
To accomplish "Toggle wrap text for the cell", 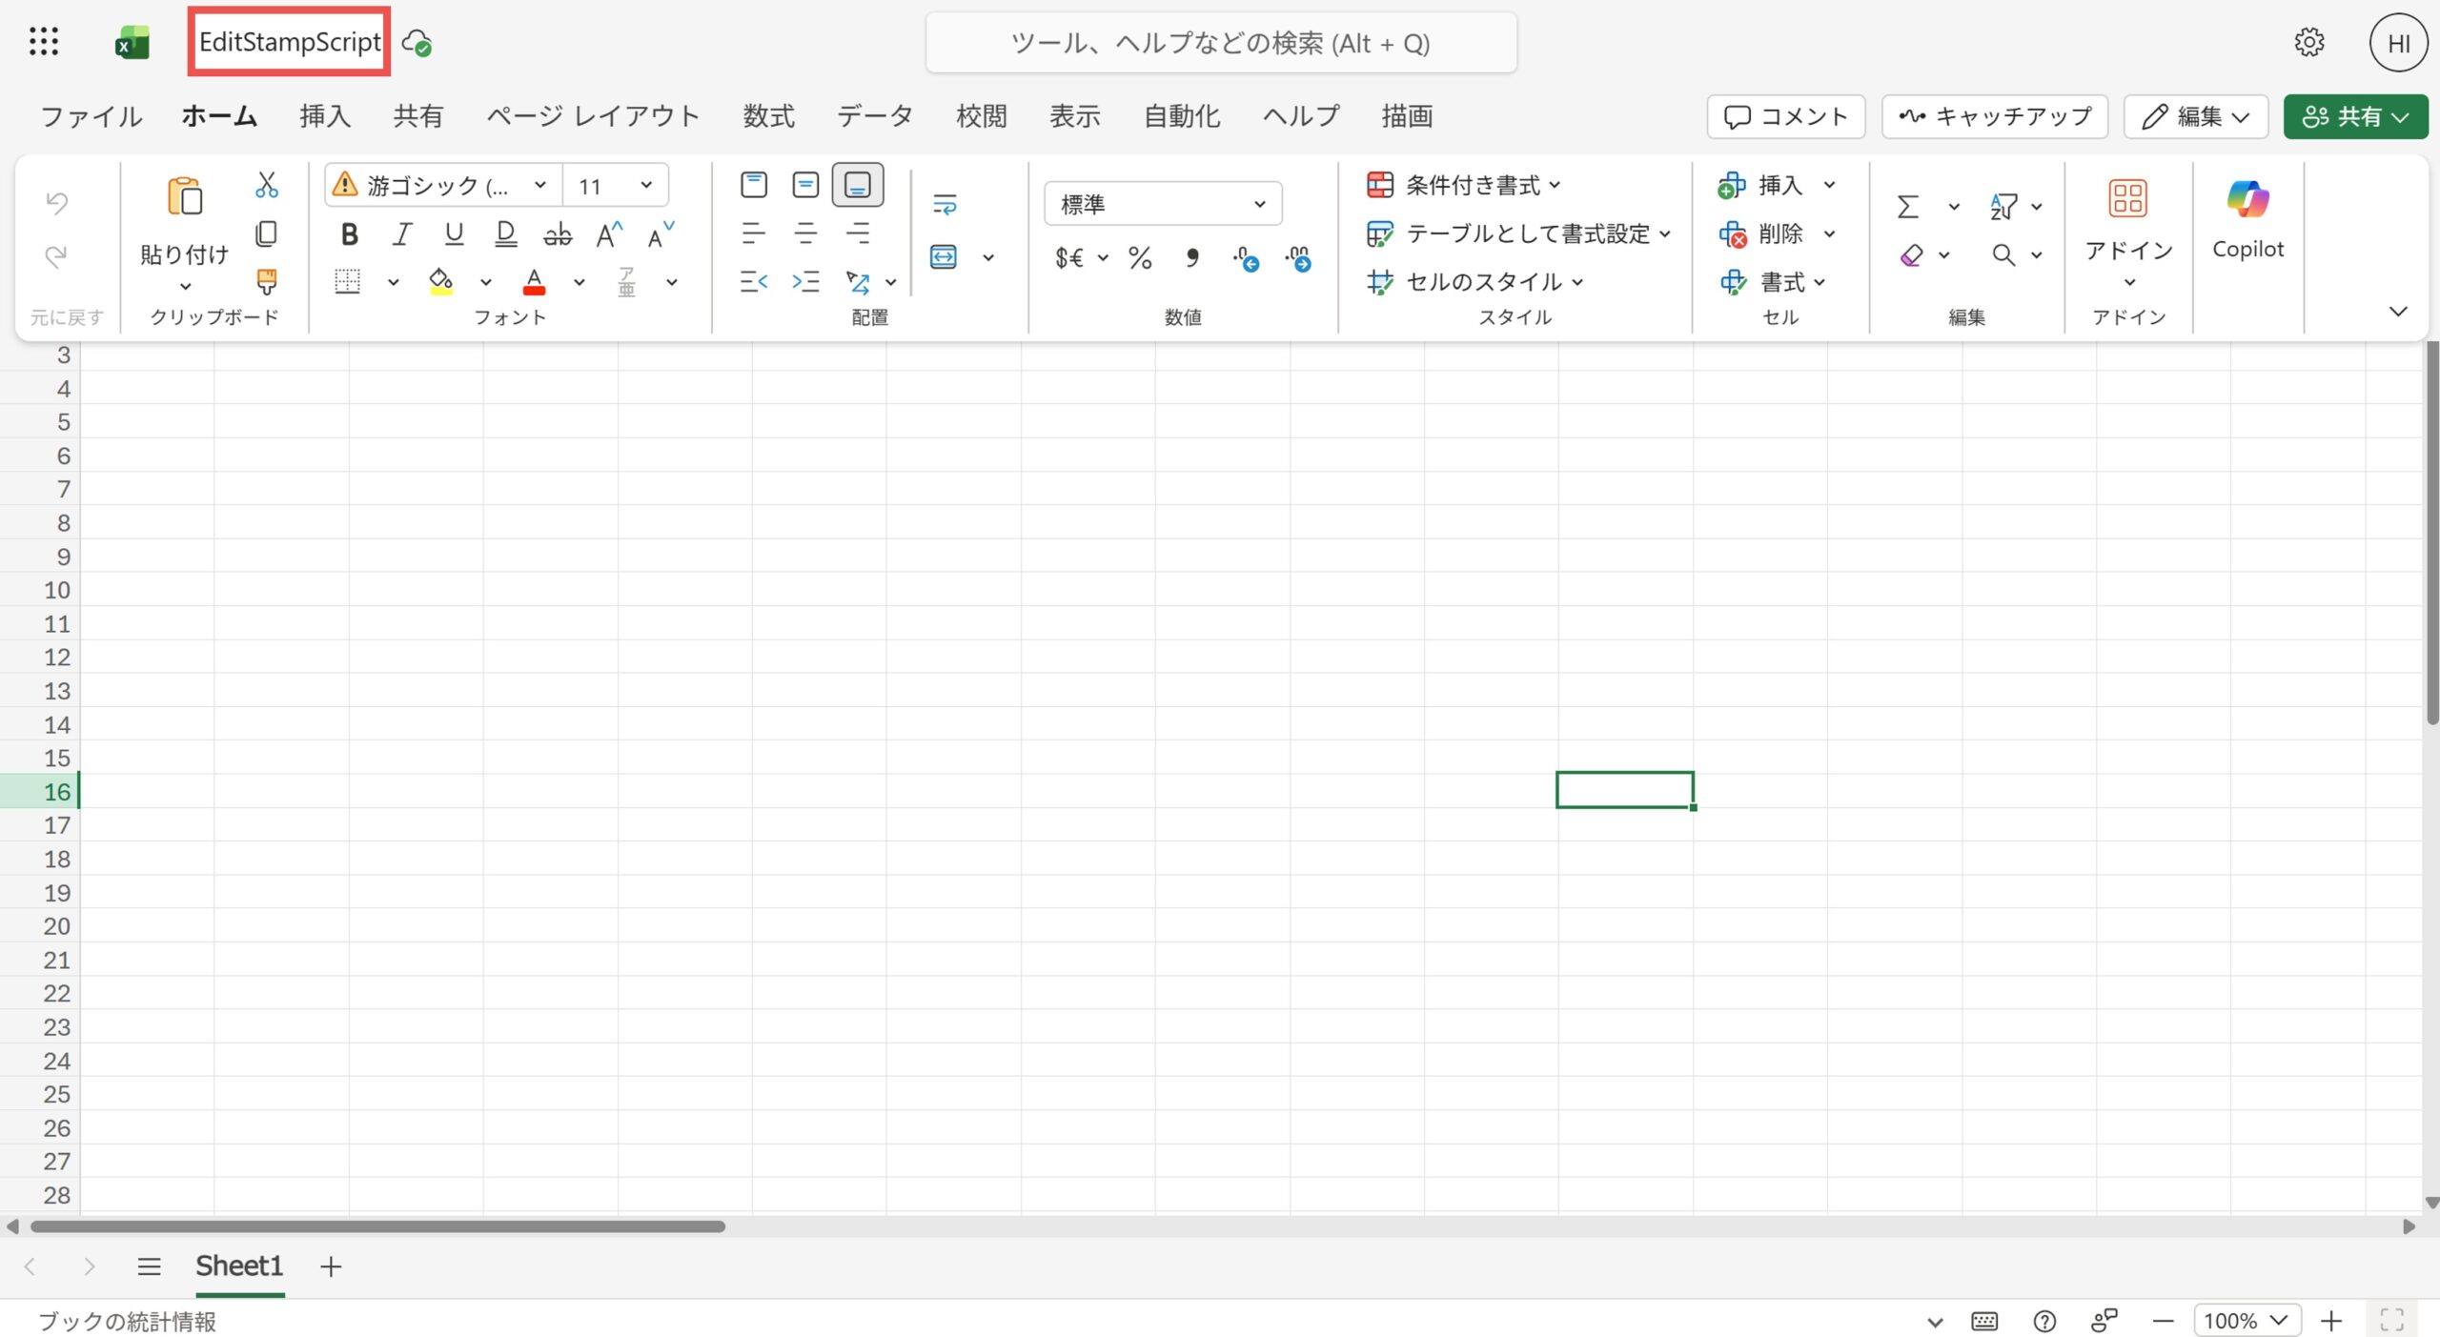I will (944, 204).
